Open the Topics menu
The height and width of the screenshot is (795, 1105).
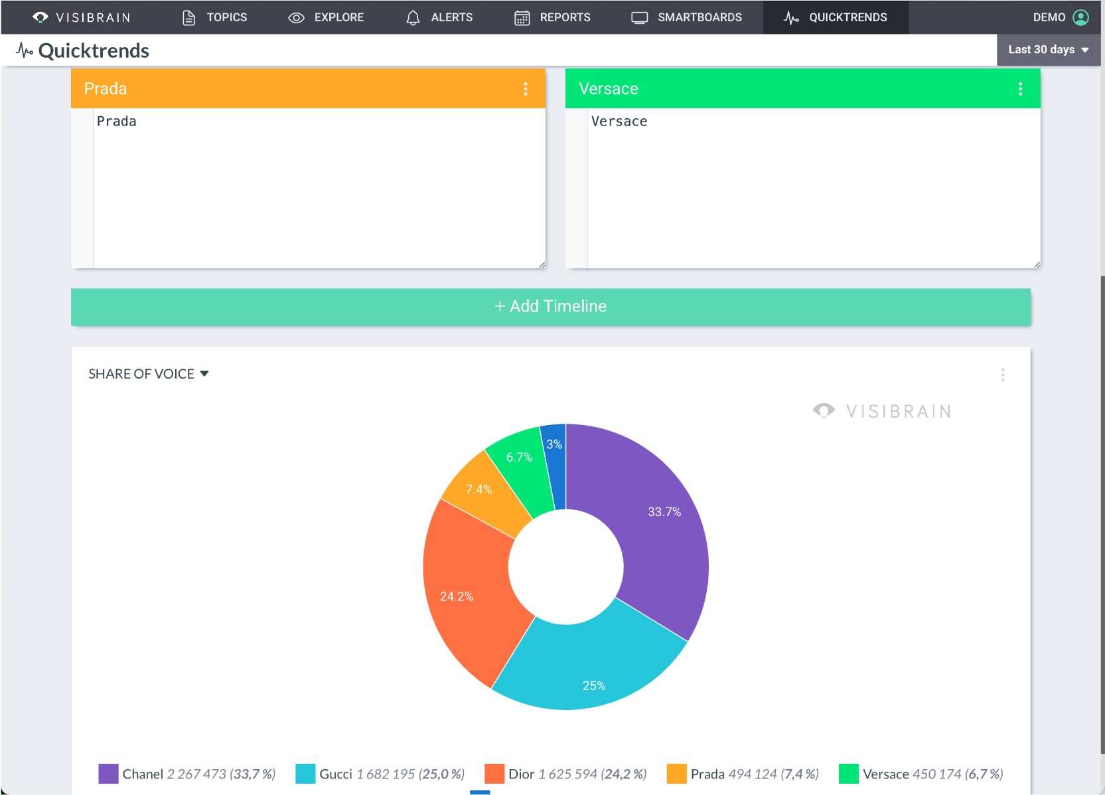pyautogui.click(x=214, y=17)
